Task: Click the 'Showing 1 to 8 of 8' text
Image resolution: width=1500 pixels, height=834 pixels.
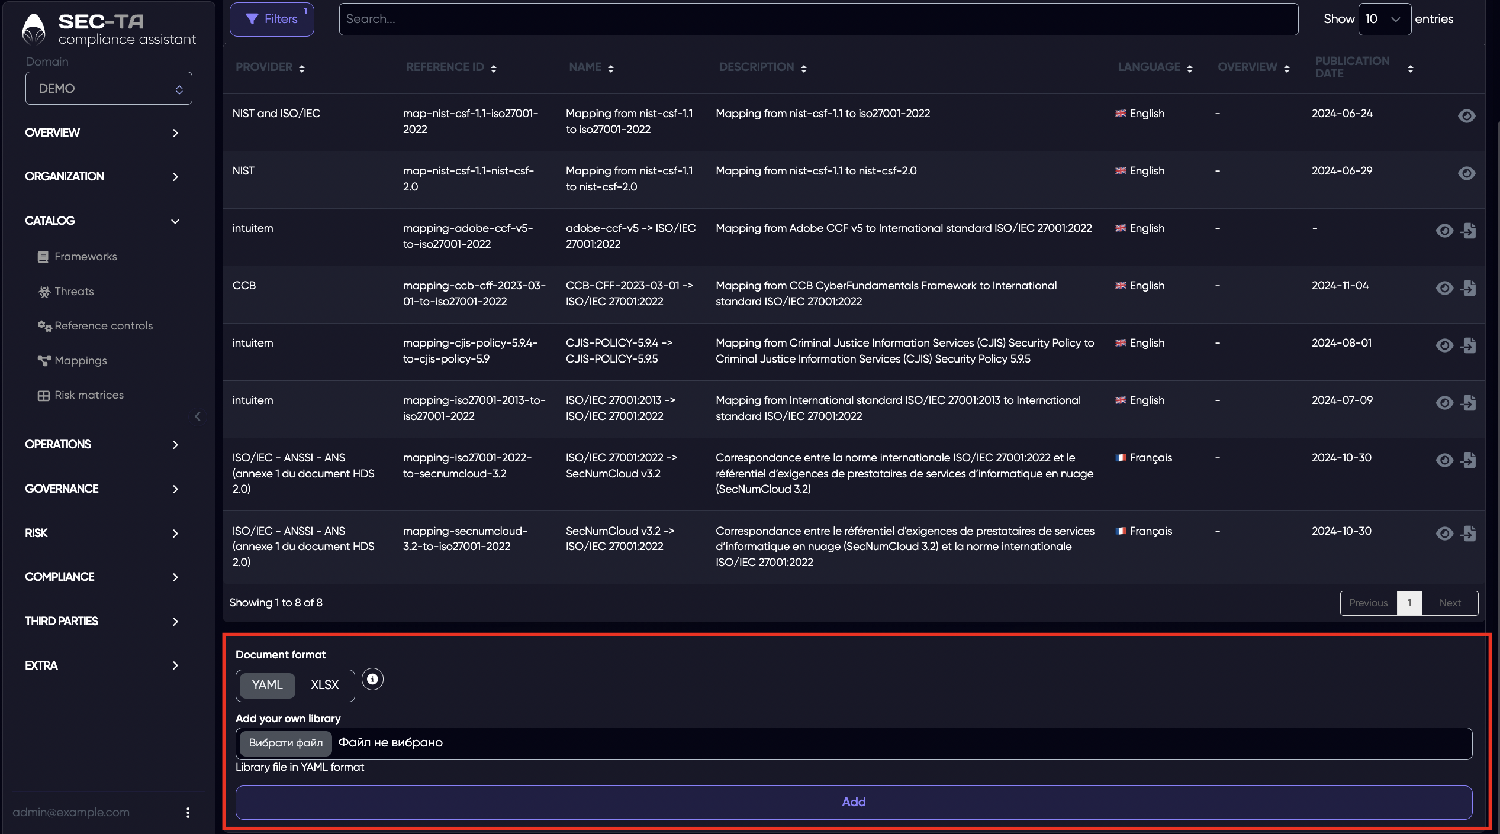Action: coord(276,603)
